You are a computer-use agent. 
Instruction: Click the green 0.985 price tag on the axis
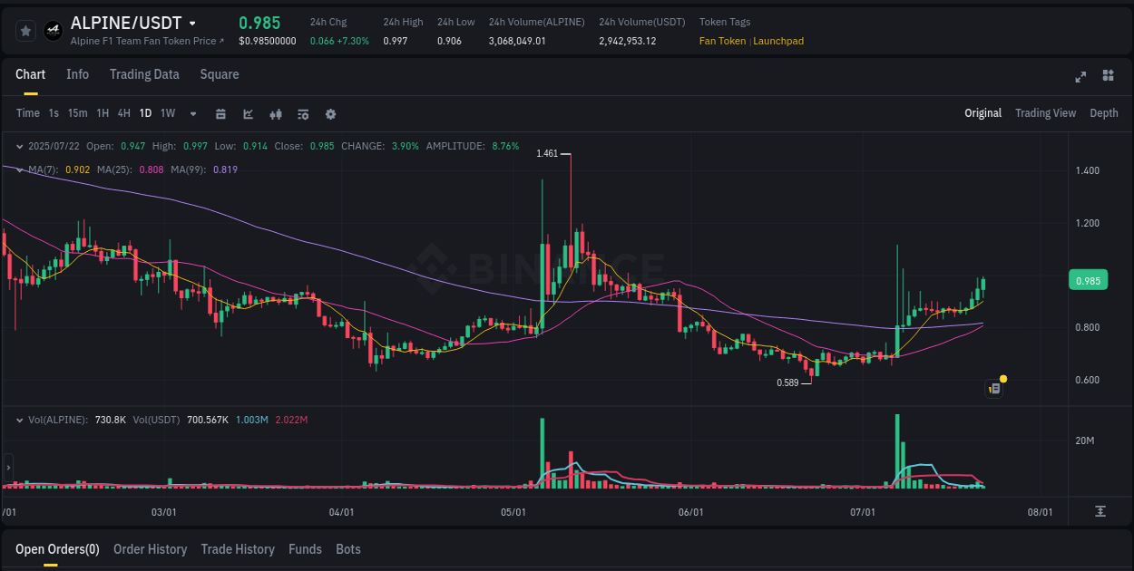tap(1087, 279)
